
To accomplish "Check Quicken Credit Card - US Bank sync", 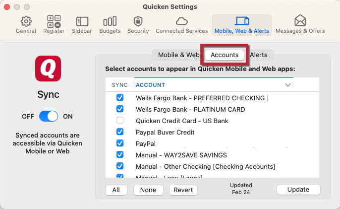I will coord(120,120).
